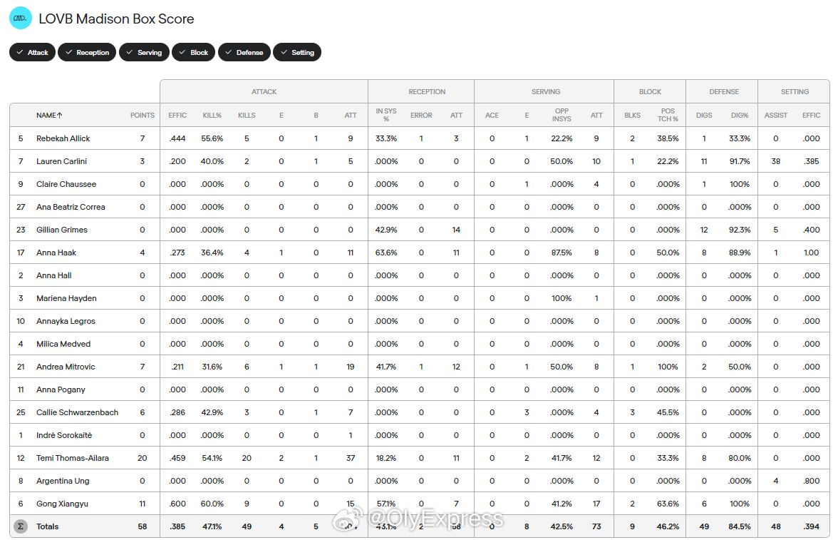Select the LOVB Madison Box Score title

117,19
